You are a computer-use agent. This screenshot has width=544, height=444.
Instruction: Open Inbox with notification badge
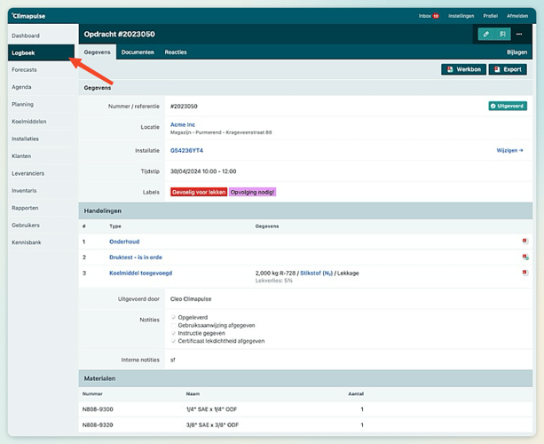pos(429,16)
